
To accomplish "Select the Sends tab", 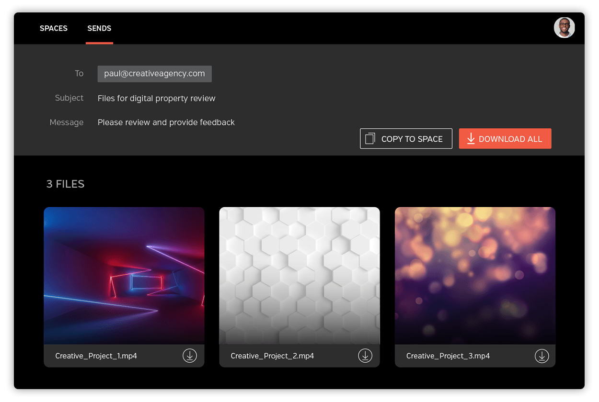I will point(99,28).
